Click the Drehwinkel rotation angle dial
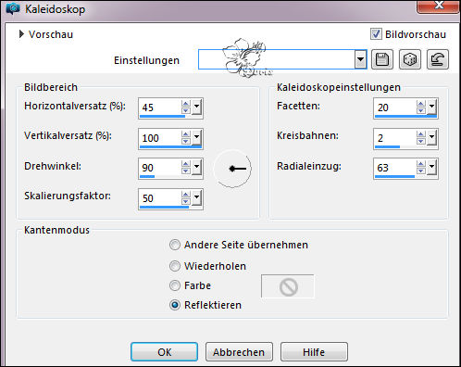 click(x=232, y=169)
